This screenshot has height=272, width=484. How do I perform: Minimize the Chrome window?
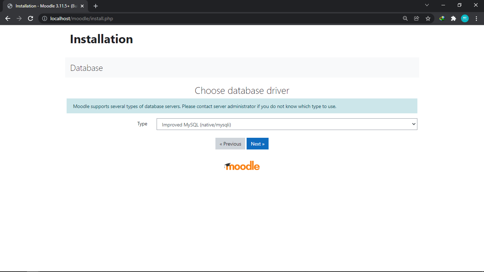[443, 5]
